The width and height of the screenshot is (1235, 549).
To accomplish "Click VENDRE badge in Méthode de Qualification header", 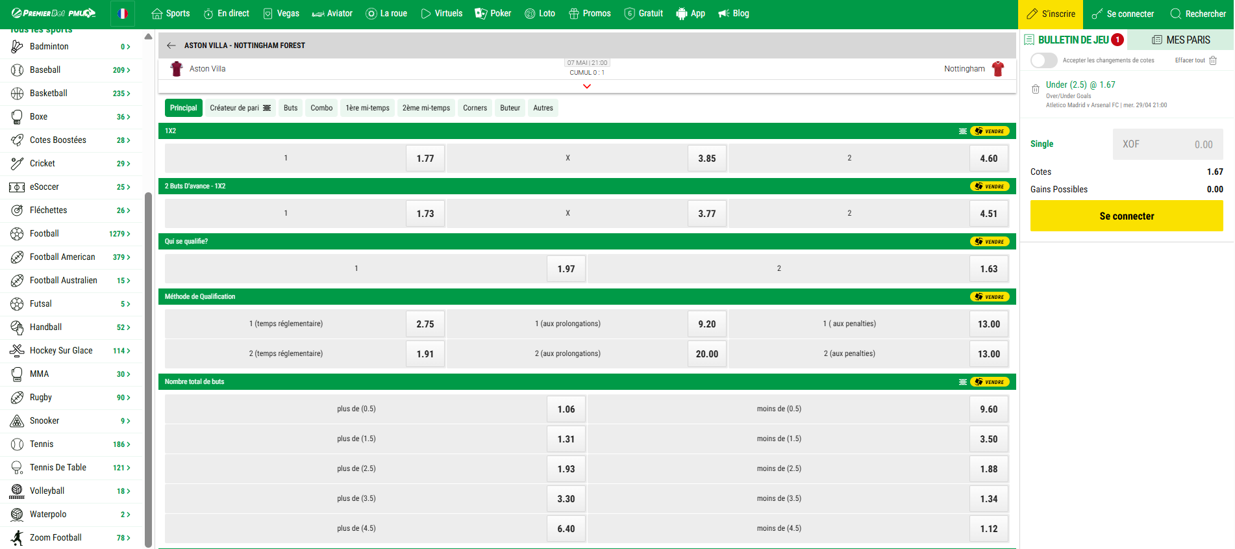I will pyautogui.click(x=990, y=297).
